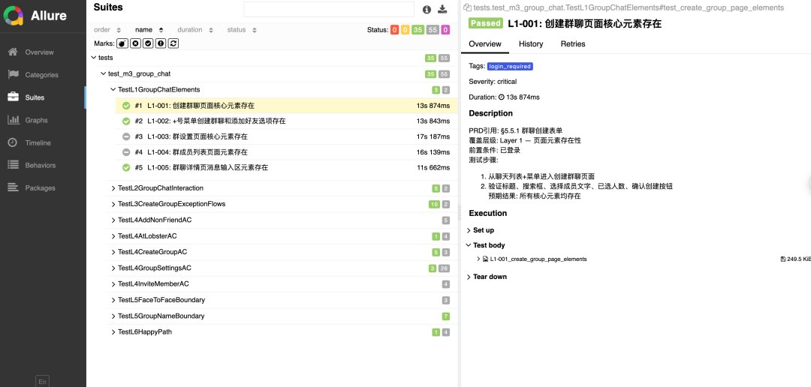811x387 pixels.
Task: Click the passed check icon on row #2
Action: click(125, 121)
